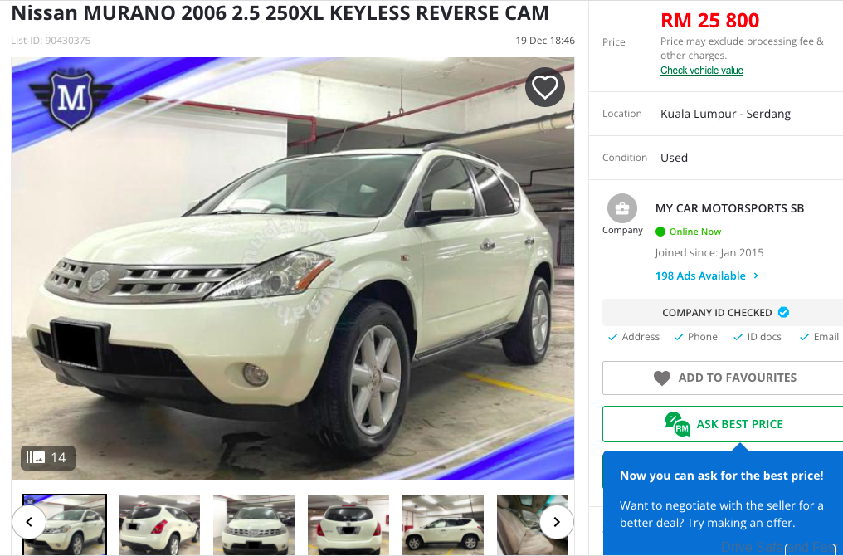Image resolution: width=843 pixels, height=556 pixels.
Task: Click the Company briefcase icon
Action: [x=622, y=208]
